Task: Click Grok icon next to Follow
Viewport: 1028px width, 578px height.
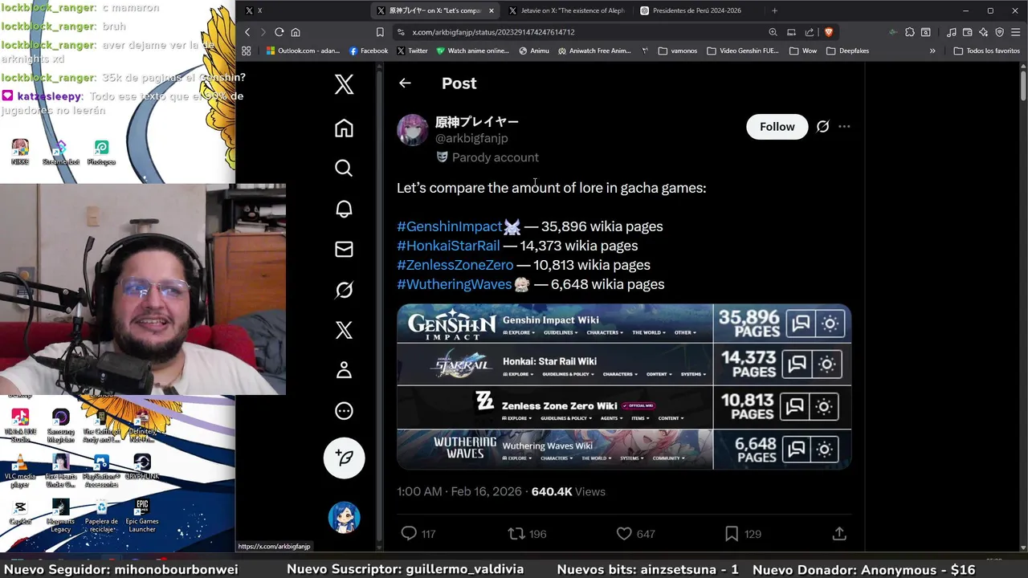Action: click(x=822, y=126)
